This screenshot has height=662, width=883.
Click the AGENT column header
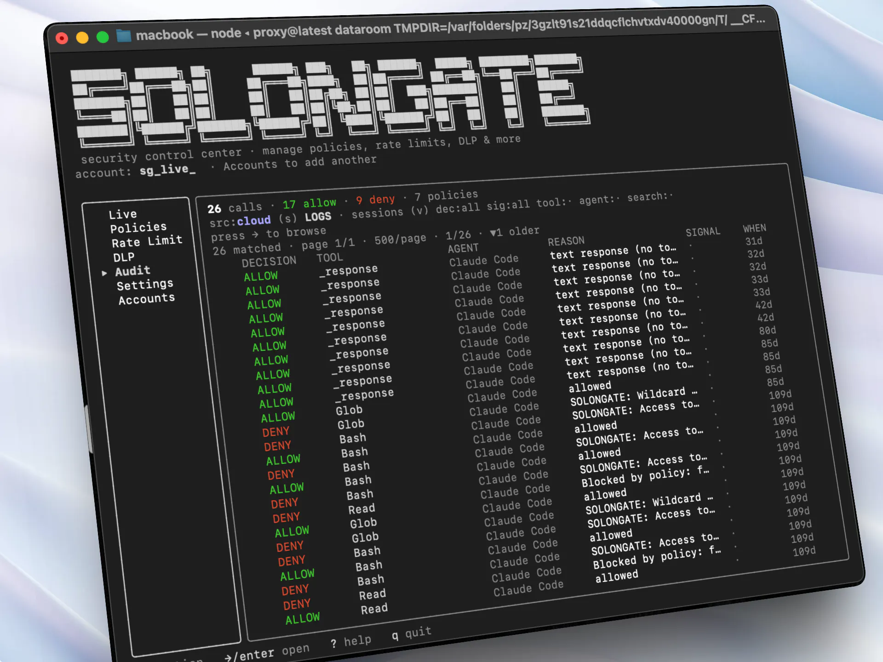point(463,248)
